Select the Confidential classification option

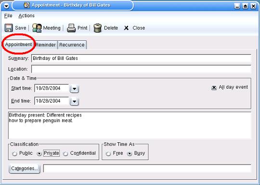tap(65, 154)
